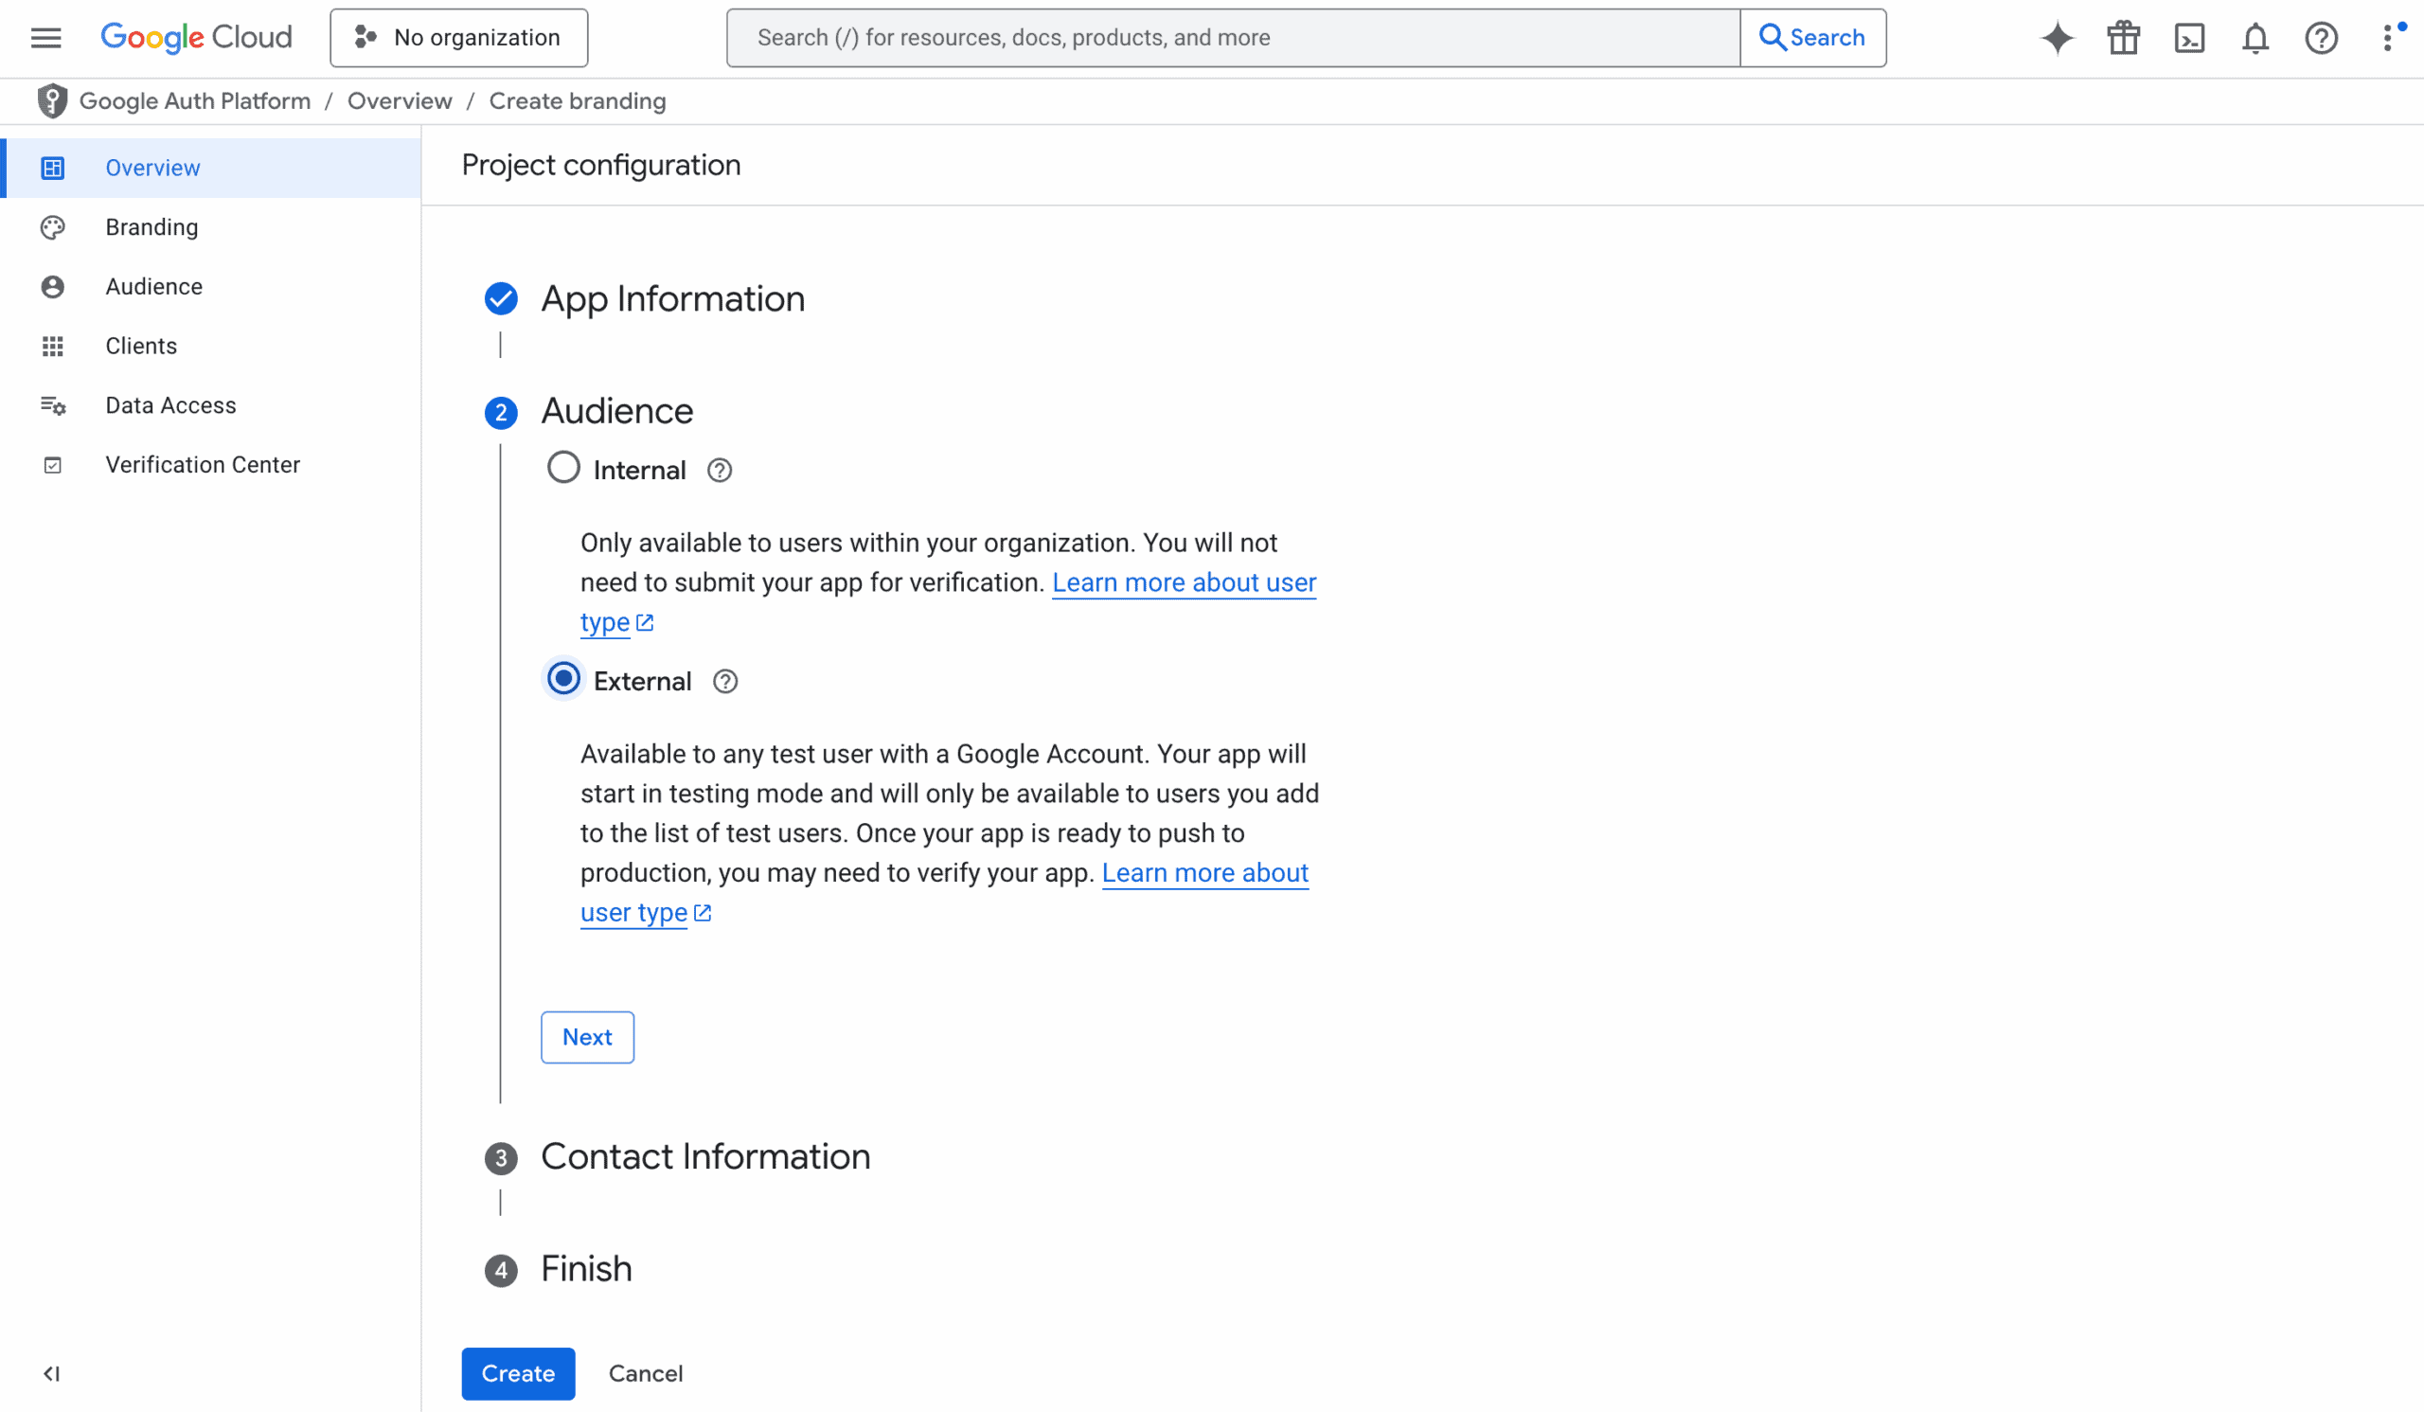Open notifications bell
The width and height of the screenshot is (2424, 1412).
(x=2255, y=38)
